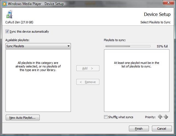Click the Add > button
This screenshot has height=136, width=176.
coord(88,68)
